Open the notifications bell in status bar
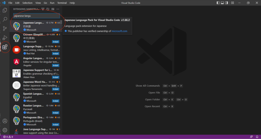Viewport: 261px width, 139px height. point(257,137)
